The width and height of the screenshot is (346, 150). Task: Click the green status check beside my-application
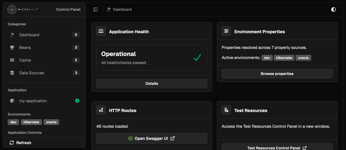[77, 101]
